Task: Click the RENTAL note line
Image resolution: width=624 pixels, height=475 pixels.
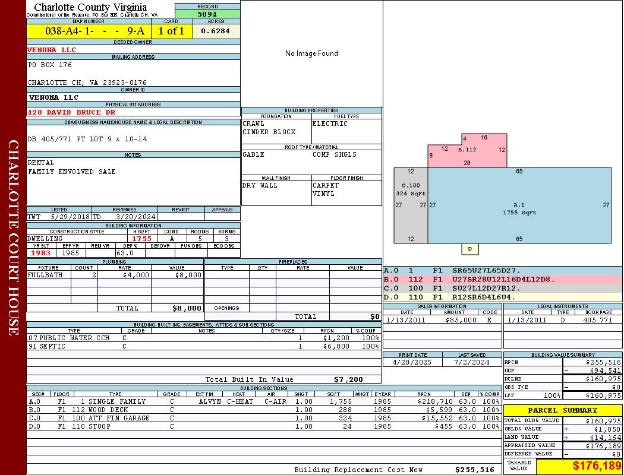Action: click(x=40, y=163)
